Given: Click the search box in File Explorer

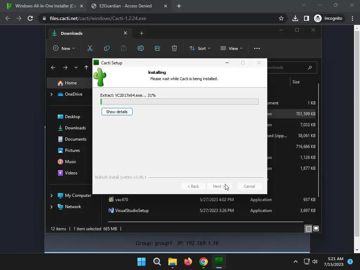Looking at the screenshot, I should coord(292,67).
